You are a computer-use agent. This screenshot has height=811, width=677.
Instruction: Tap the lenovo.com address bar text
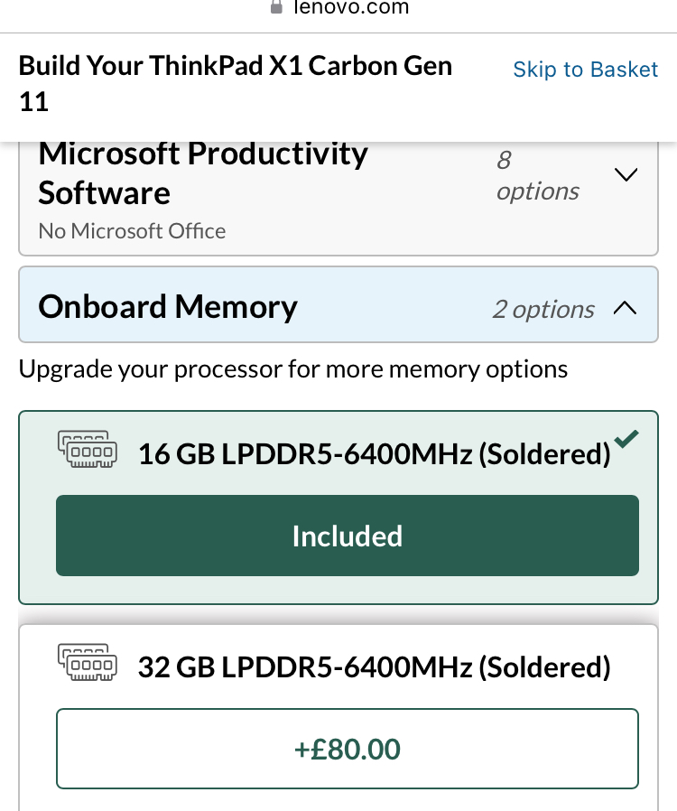(350, 7)
